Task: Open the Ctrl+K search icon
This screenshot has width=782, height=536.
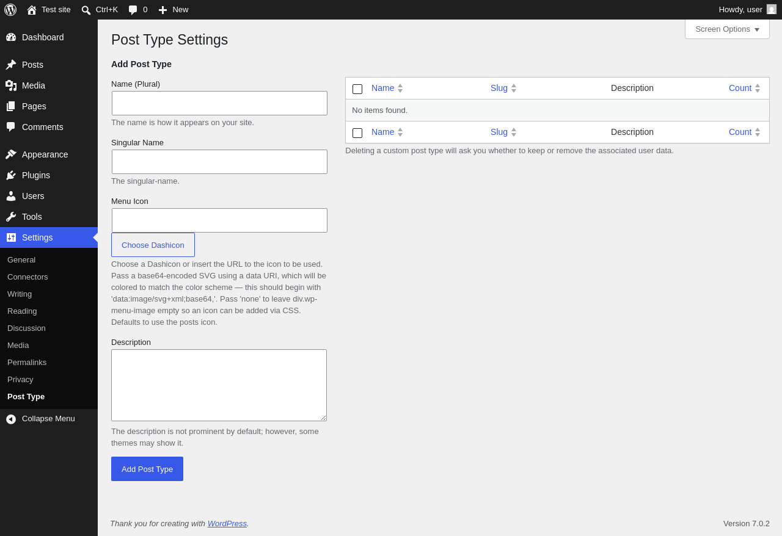Action: click(x=86, y=10)
